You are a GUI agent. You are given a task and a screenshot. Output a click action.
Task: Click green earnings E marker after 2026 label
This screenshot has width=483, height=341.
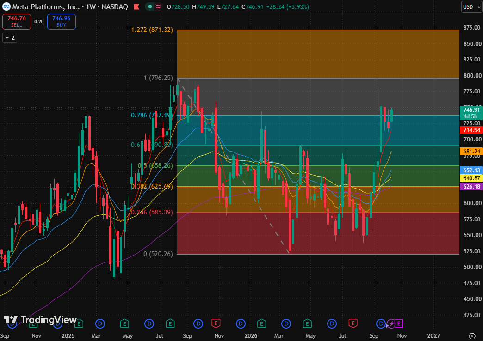[261, 323]
